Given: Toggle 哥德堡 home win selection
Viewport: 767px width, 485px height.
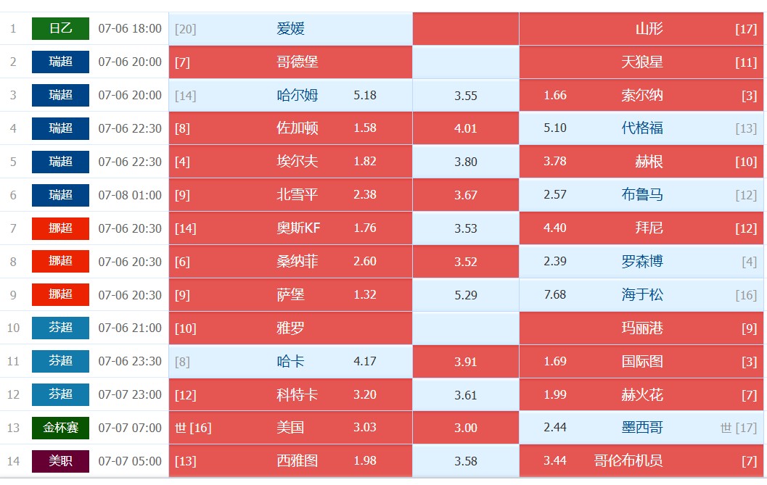Looking at the screenshot, I should click(290, 62).
